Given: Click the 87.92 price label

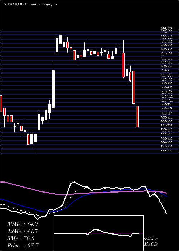Looking at the screenshot, I should pyautogui.click(x=166, y=52).
